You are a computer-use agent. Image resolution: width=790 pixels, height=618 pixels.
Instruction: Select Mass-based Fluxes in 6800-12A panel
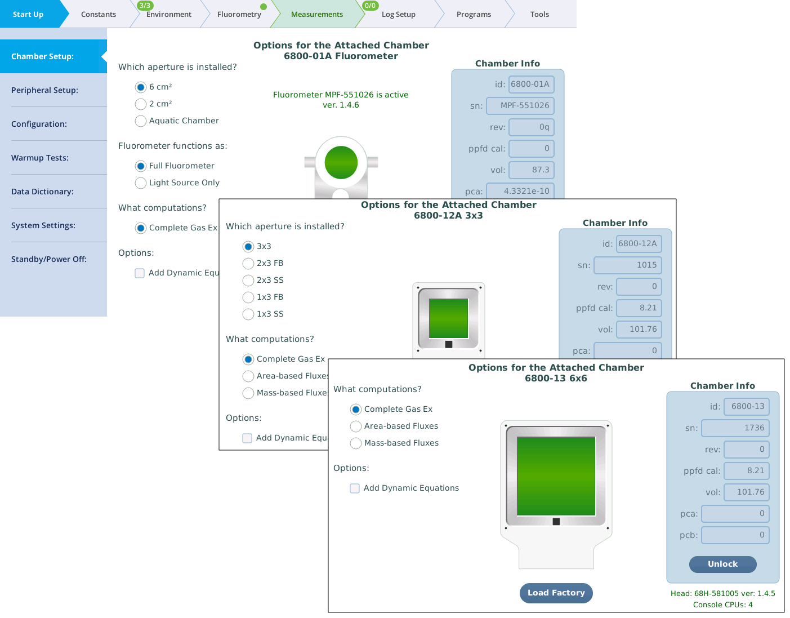tap(248, 393)
